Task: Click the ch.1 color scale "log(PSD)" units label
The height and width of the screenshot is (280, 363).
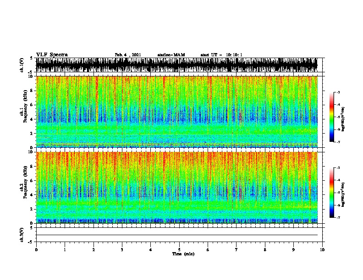Action: pos(343,119)
